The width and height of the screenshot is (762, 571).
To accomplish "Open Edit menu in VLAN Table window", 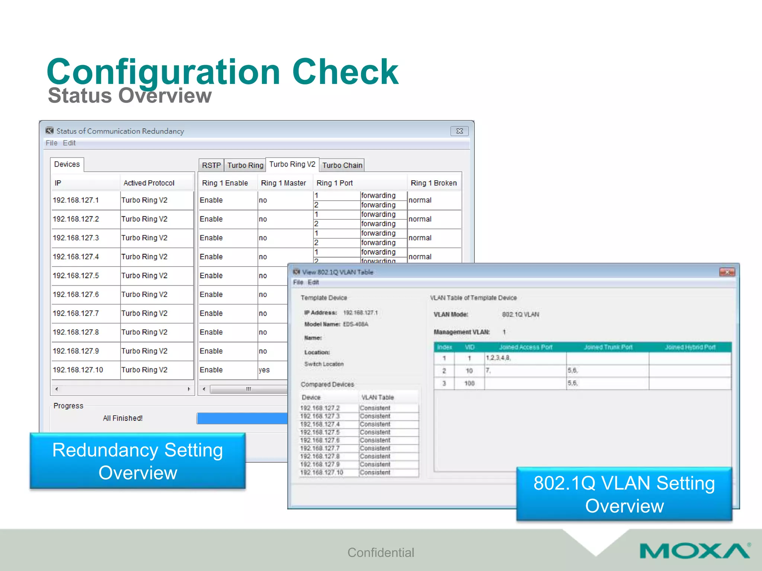I will [x=313, y=282].
